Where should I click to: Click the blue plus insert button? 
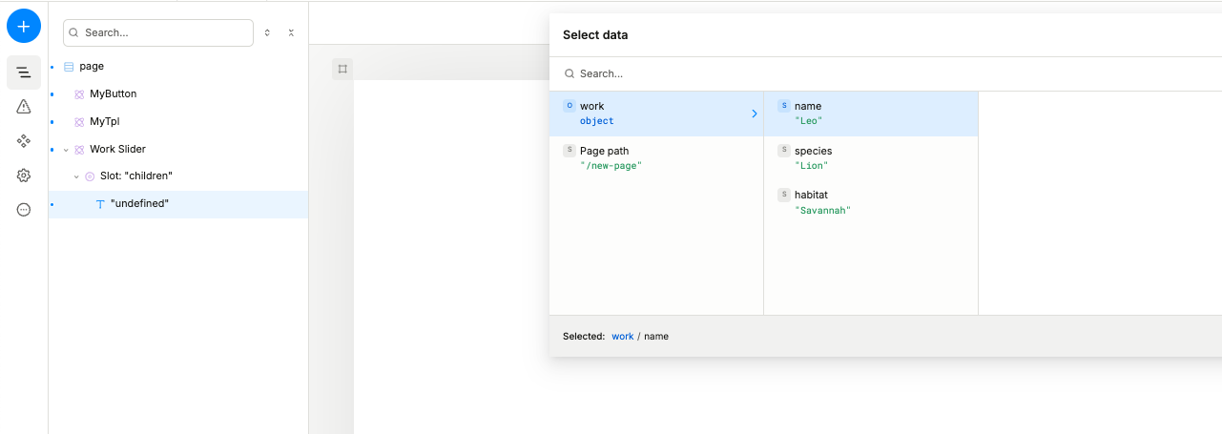[x=24, y=26]
